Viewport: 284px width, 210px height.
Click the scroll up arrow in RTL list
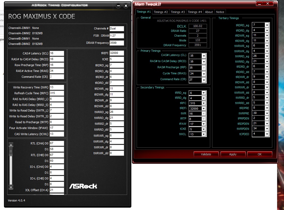(11, 145)
